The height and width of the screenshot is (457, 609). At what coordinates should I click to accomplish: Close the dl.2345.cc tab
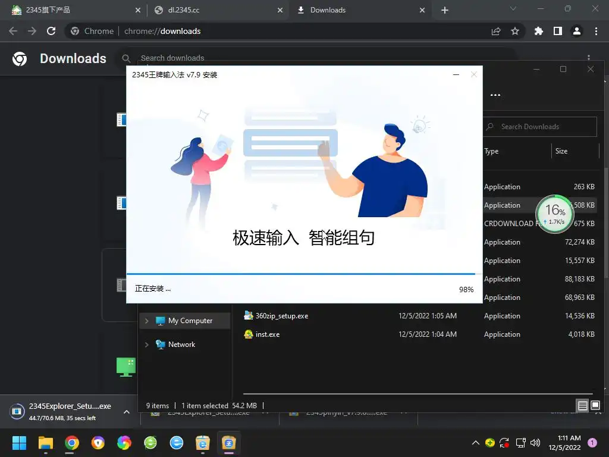280,10
